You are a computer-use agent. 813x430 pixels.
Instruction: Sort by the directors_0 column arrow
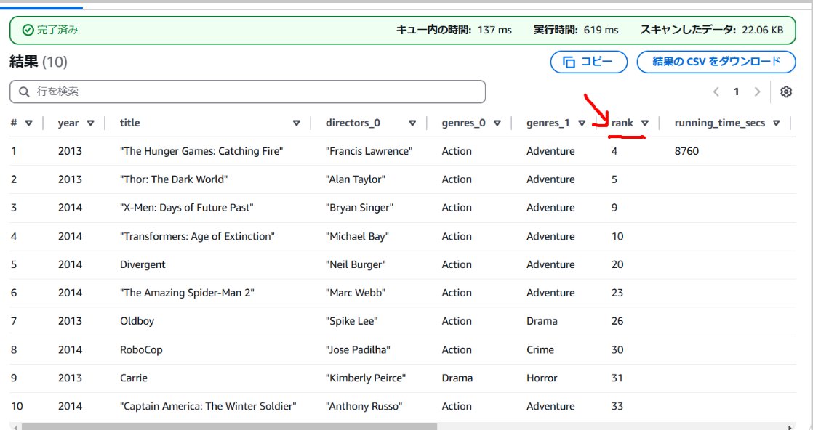(x=412, y=123)
